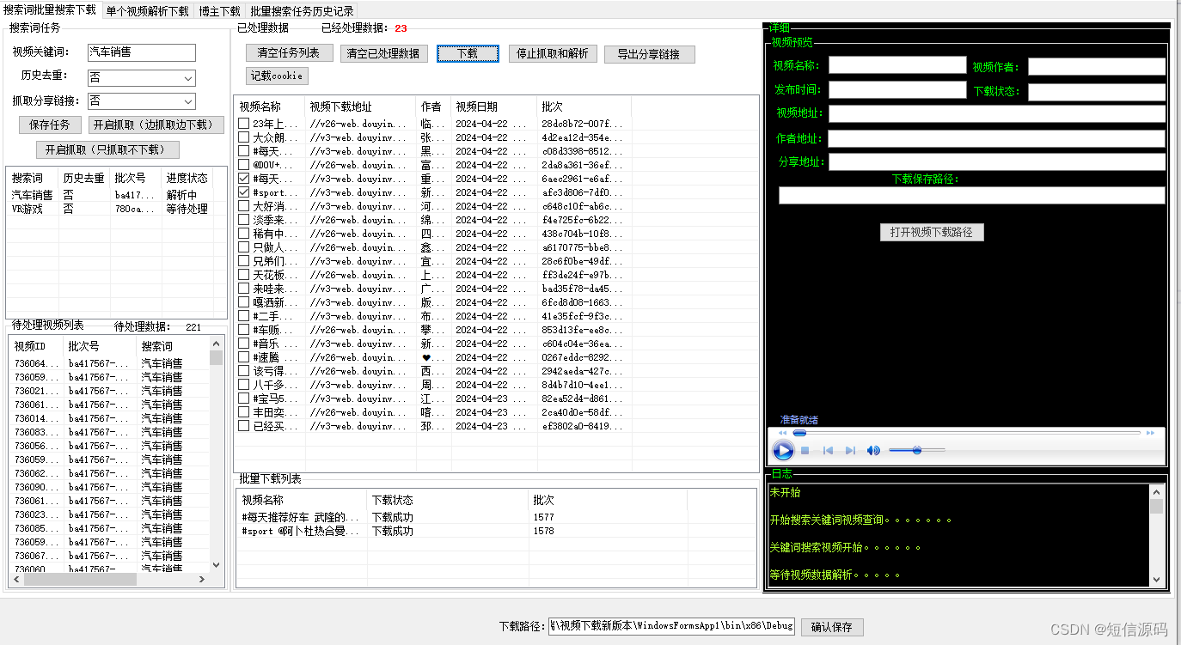Image resolution: width=1181 pixels, height=645 pixels.
Task: Click scroll-down arrow of pending video list
Action: pos(216,565)
